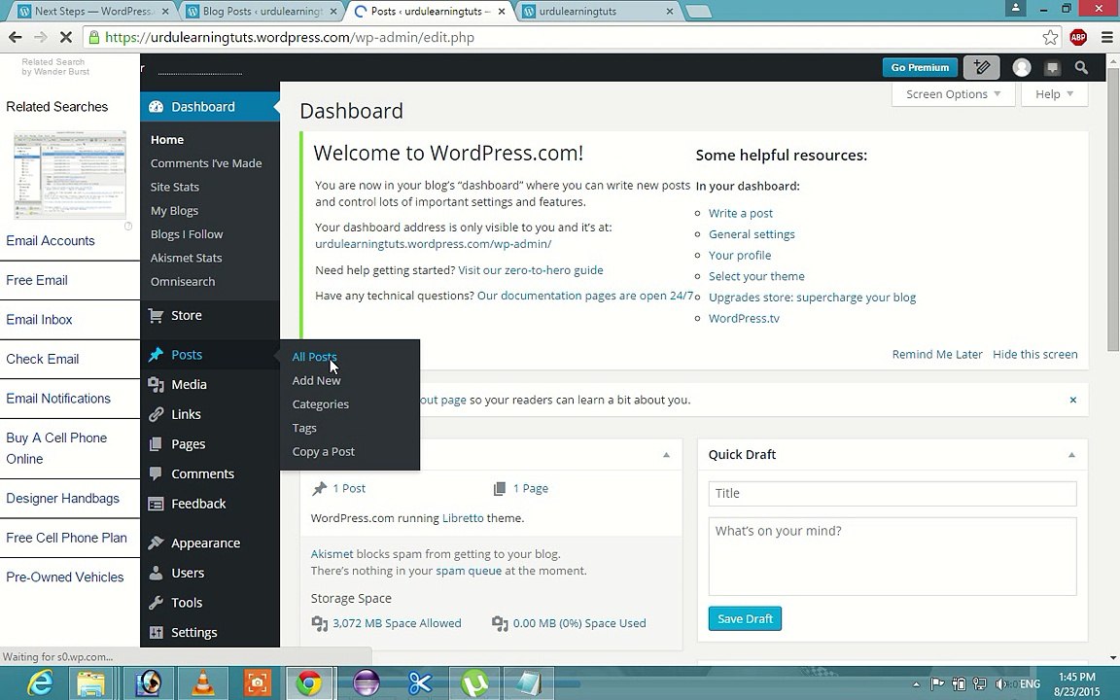Open the Chrome hamburger menu
1120x700 pixels.
pyautogui.click(x=1106, y=37)
